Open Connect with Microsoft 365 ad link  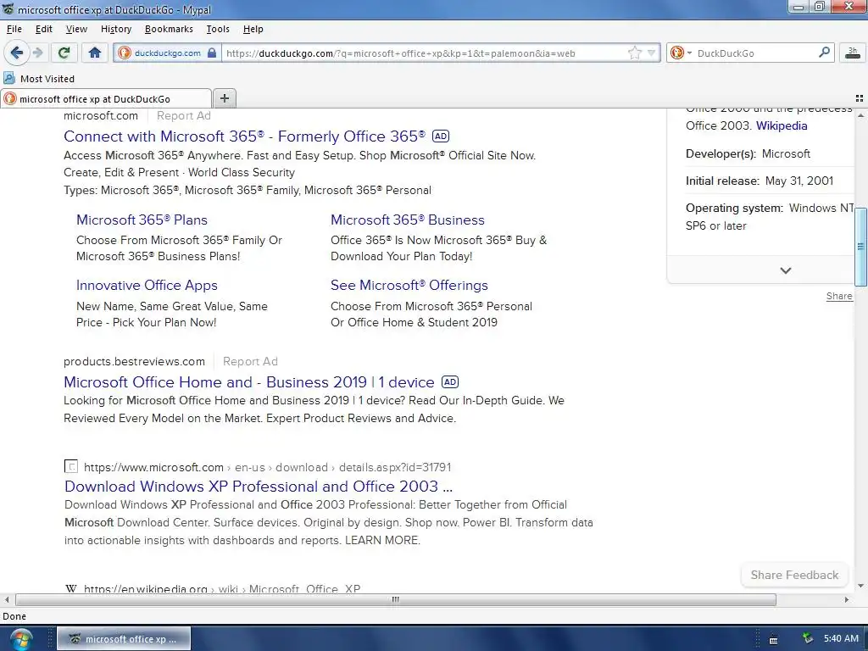(x=244, y=136)
